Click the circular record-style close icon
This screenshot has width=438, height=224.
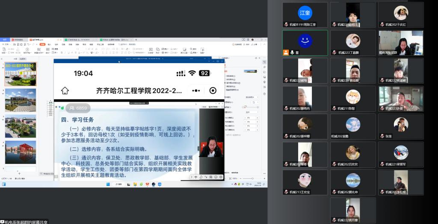coord(213,90)
